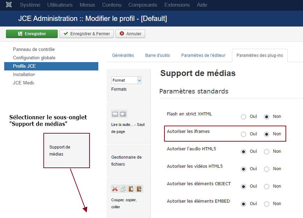This screenshot has width=303, height=218.
Task: Open the Composants menu
Action: coord(143,5)
